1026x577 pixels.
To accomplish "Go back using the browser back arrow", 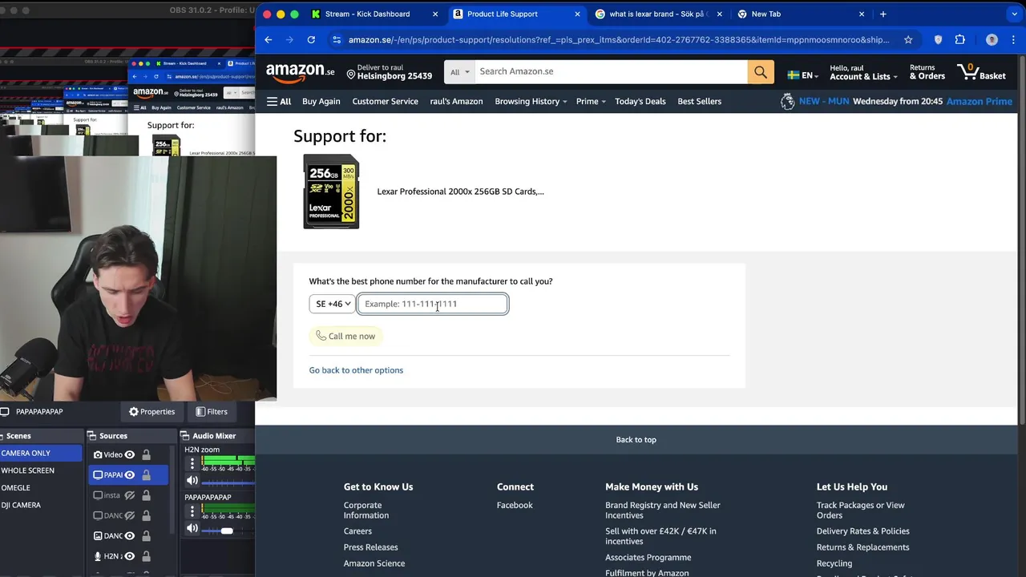I will click(269, 39).
